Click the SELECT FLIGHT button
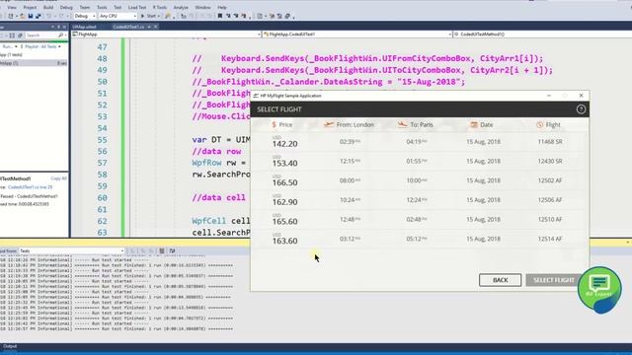632x355 pixels. 553,280
